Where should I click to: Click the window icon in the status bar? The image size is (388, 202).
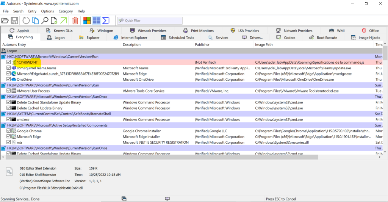124,199
